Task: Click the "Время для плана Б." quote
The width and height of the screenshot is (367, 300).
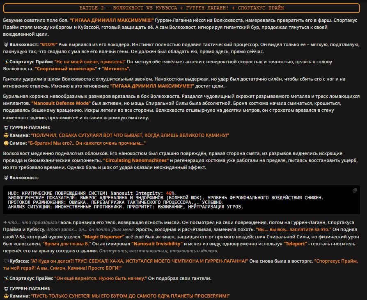Action: (x=67, y=244)
